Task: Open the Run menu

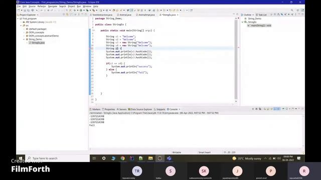Action: [79, 6]
